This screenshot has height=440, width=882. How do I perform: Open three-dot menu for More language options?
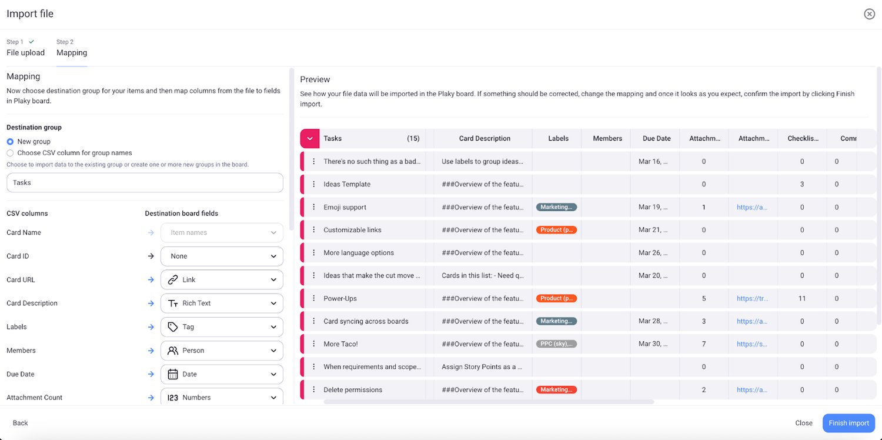click(x=314, y=253)
